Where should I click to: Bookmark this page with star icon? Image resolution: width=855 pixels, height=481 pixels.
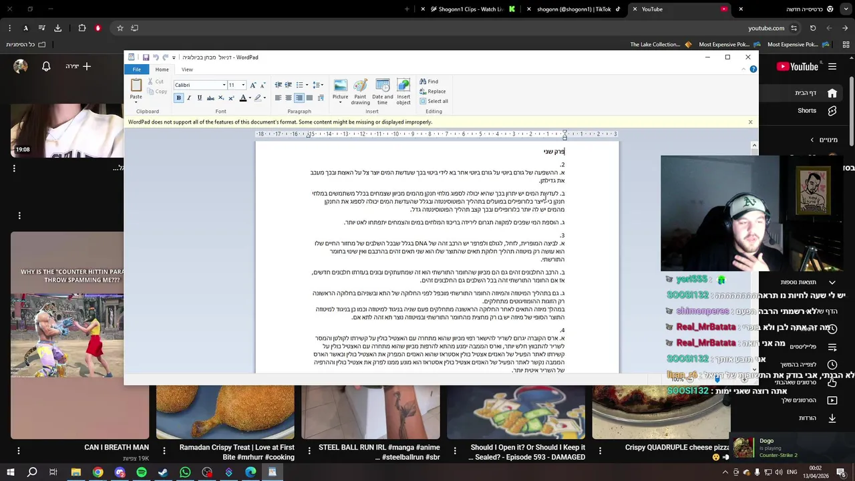pyautogui.click(x=120, y=28)
